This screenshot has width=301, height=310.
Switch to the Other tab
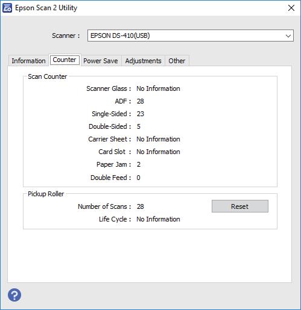[x=177, y=61]
